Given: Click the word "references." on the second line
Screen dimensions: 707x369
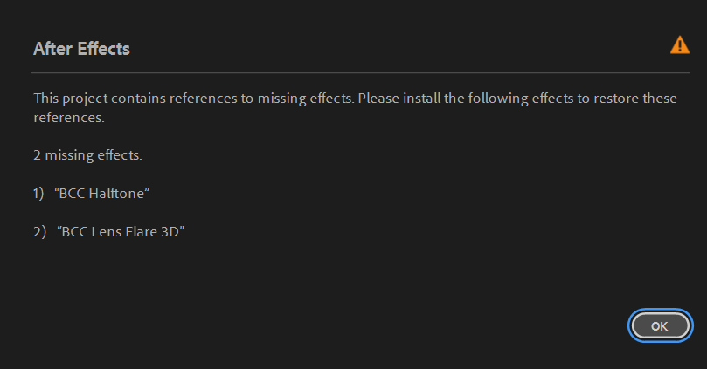Looking at the screenshot, I should coord(69,118).
